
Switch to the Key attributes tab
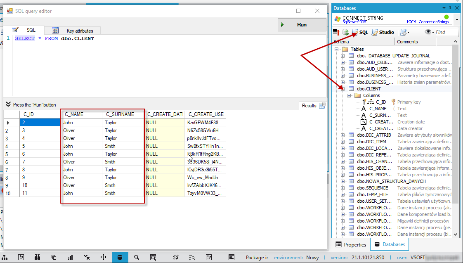[x=73, y=31]
